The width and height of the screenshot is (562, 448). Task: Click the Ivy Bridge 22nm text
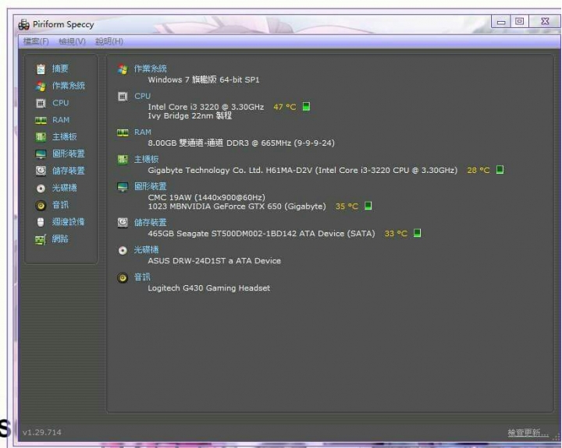tap(190, 115)
